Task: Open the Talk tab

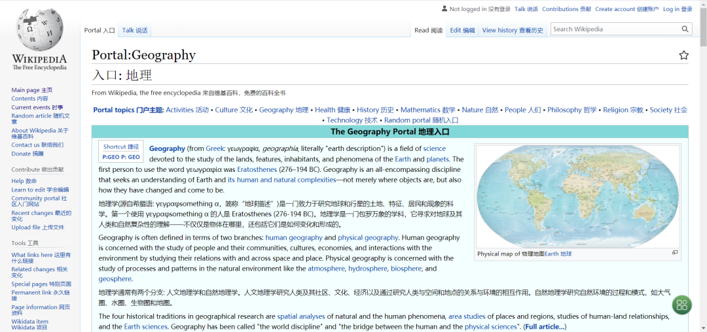Action: pyautogui.click(x=135, y=31)
